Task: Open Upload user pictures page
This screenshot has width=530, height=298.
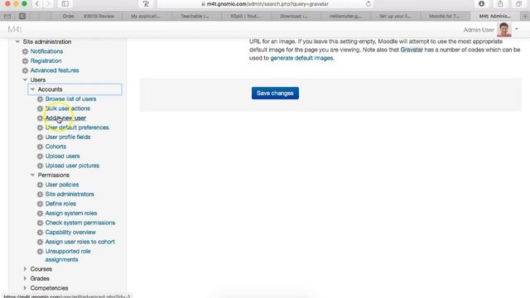Action: point(72,166)
